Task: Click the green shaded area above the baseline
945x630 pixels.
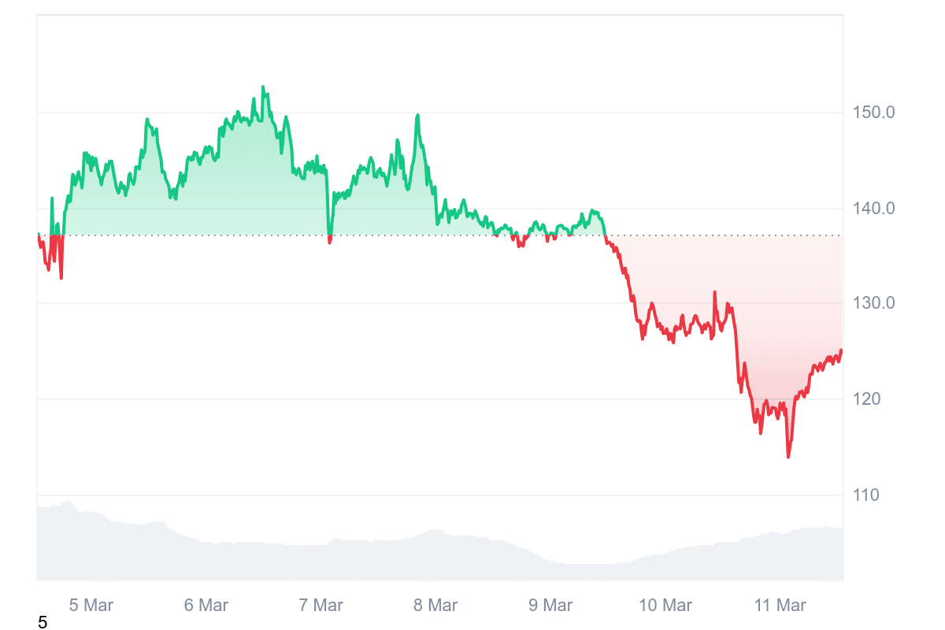Action: (x=236, y=189)
